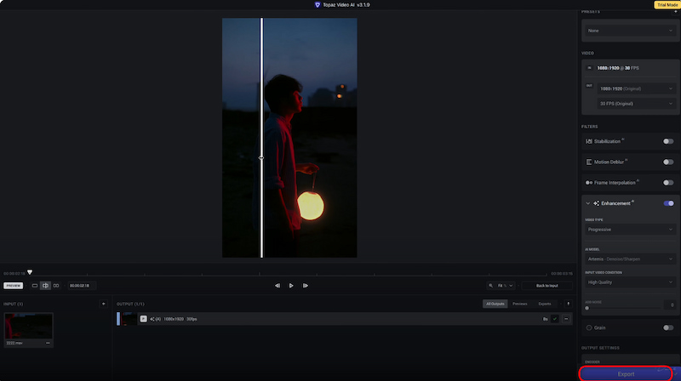The width and height of the screenshot is (681, 381).
Task: Select the side-by-side view icon
Action: (56, 286)
